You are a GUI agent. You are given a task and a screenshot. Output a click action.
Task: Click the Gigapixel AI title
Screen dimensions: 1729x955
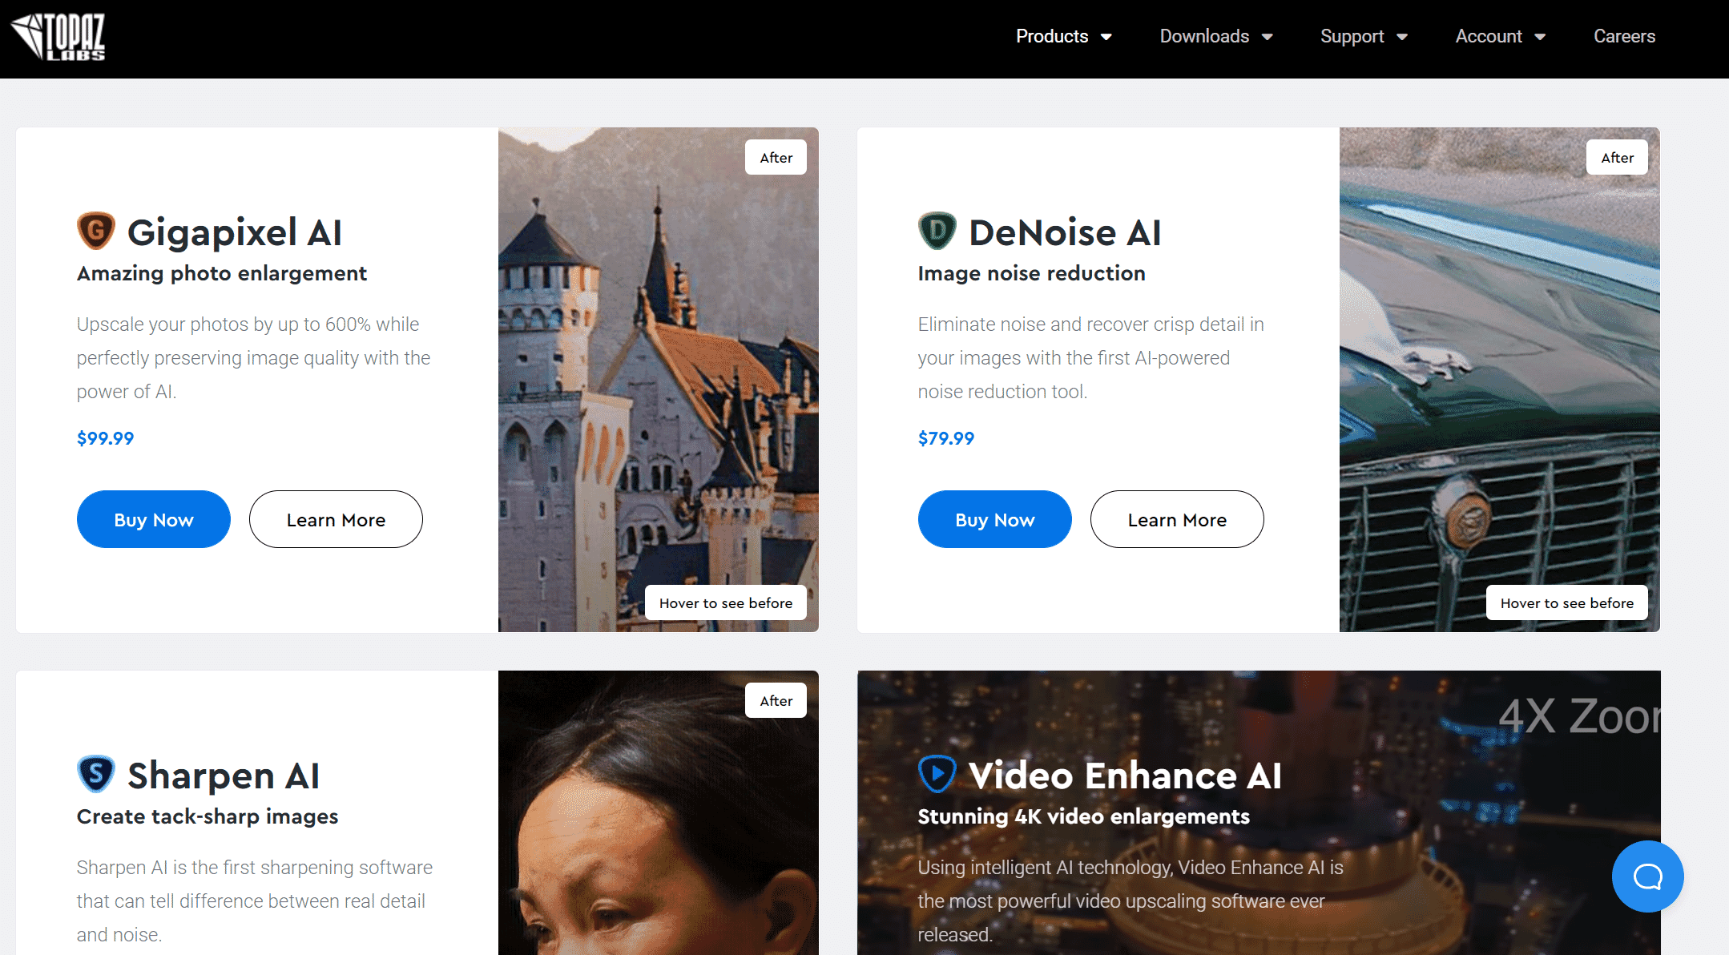[x=235, y=232]
